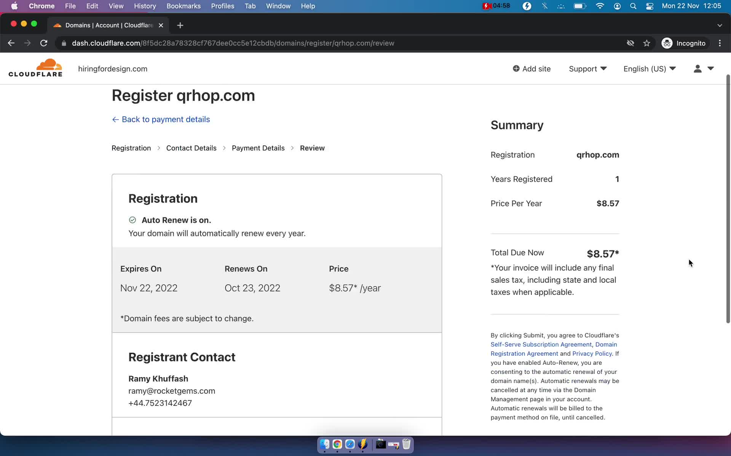Toggle the Auto Renew checkbox
731x456 pixels.
(132, 220)
